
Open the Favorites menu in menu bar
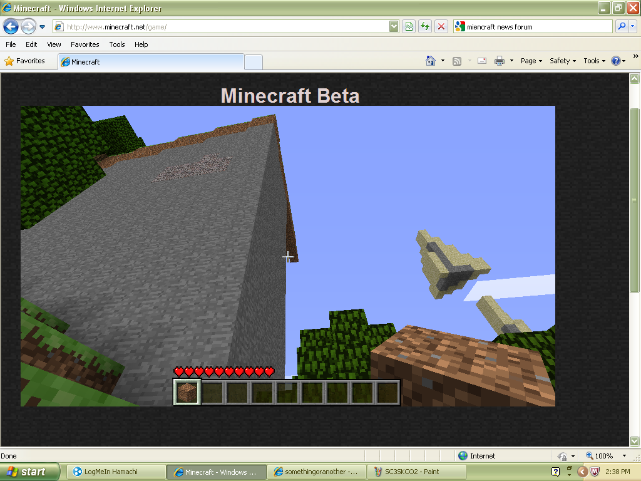(85, 44)
